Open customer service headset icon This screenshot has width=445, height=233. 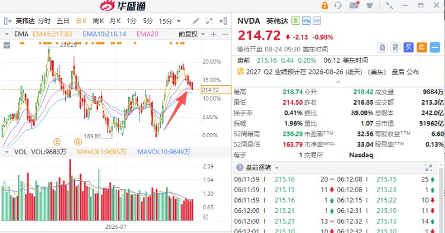(x=338, y=5)
